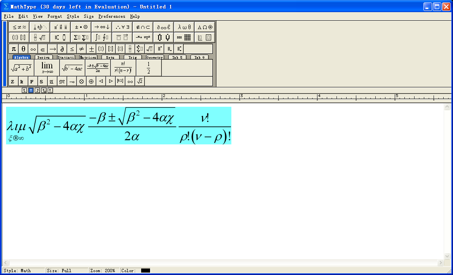Screen dimensions: 453x275
Task: Click the black Color swatch in status bar
Action: tap(146, 271)
